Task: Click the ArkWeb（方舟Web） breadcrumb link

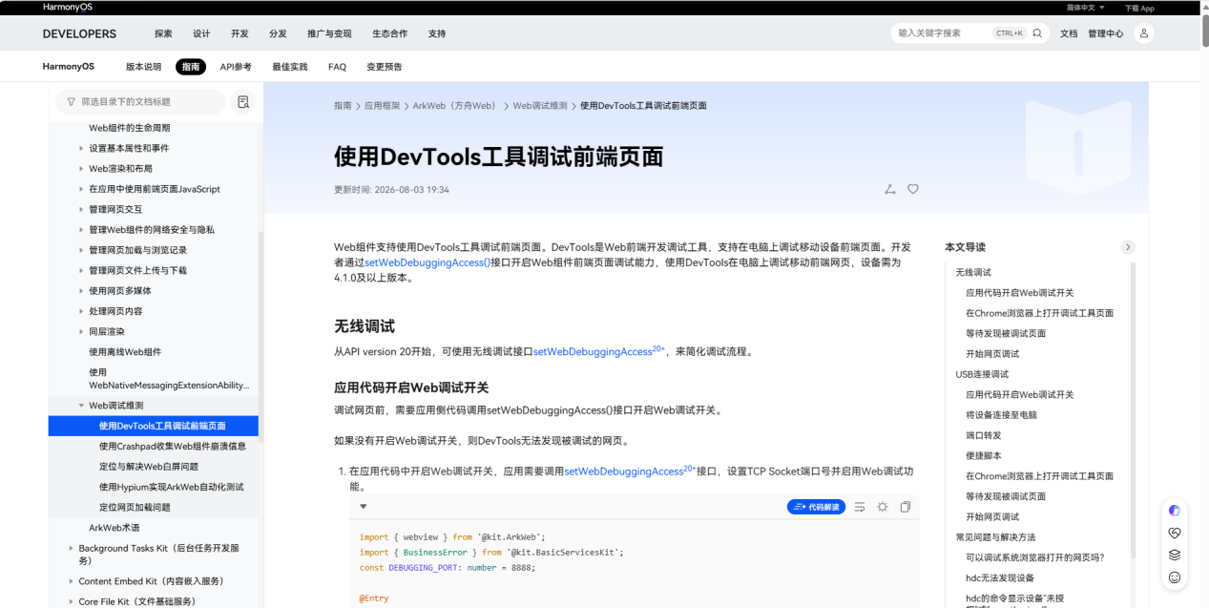Action: 457,106
